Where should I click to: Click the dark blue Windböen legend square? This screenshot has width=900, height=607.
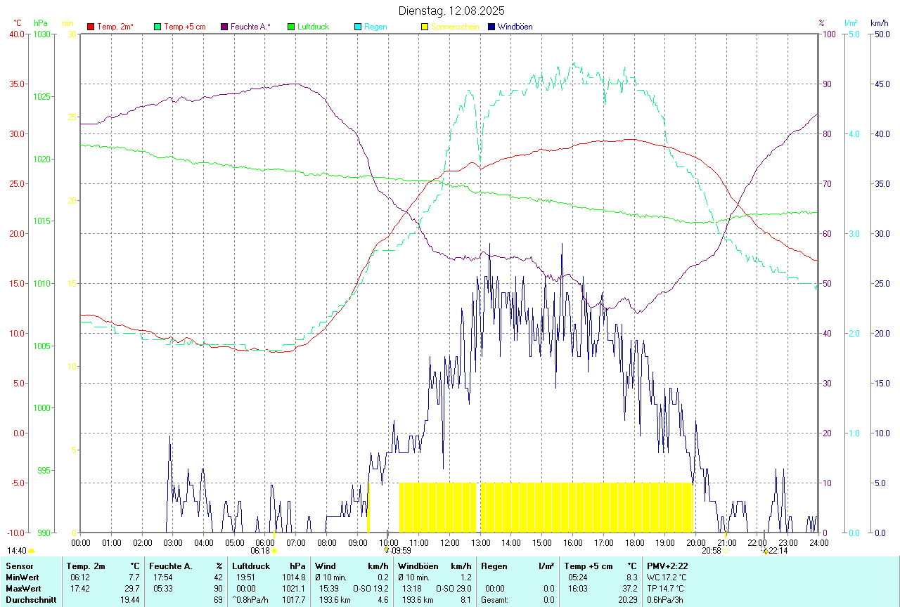point(491,27)
